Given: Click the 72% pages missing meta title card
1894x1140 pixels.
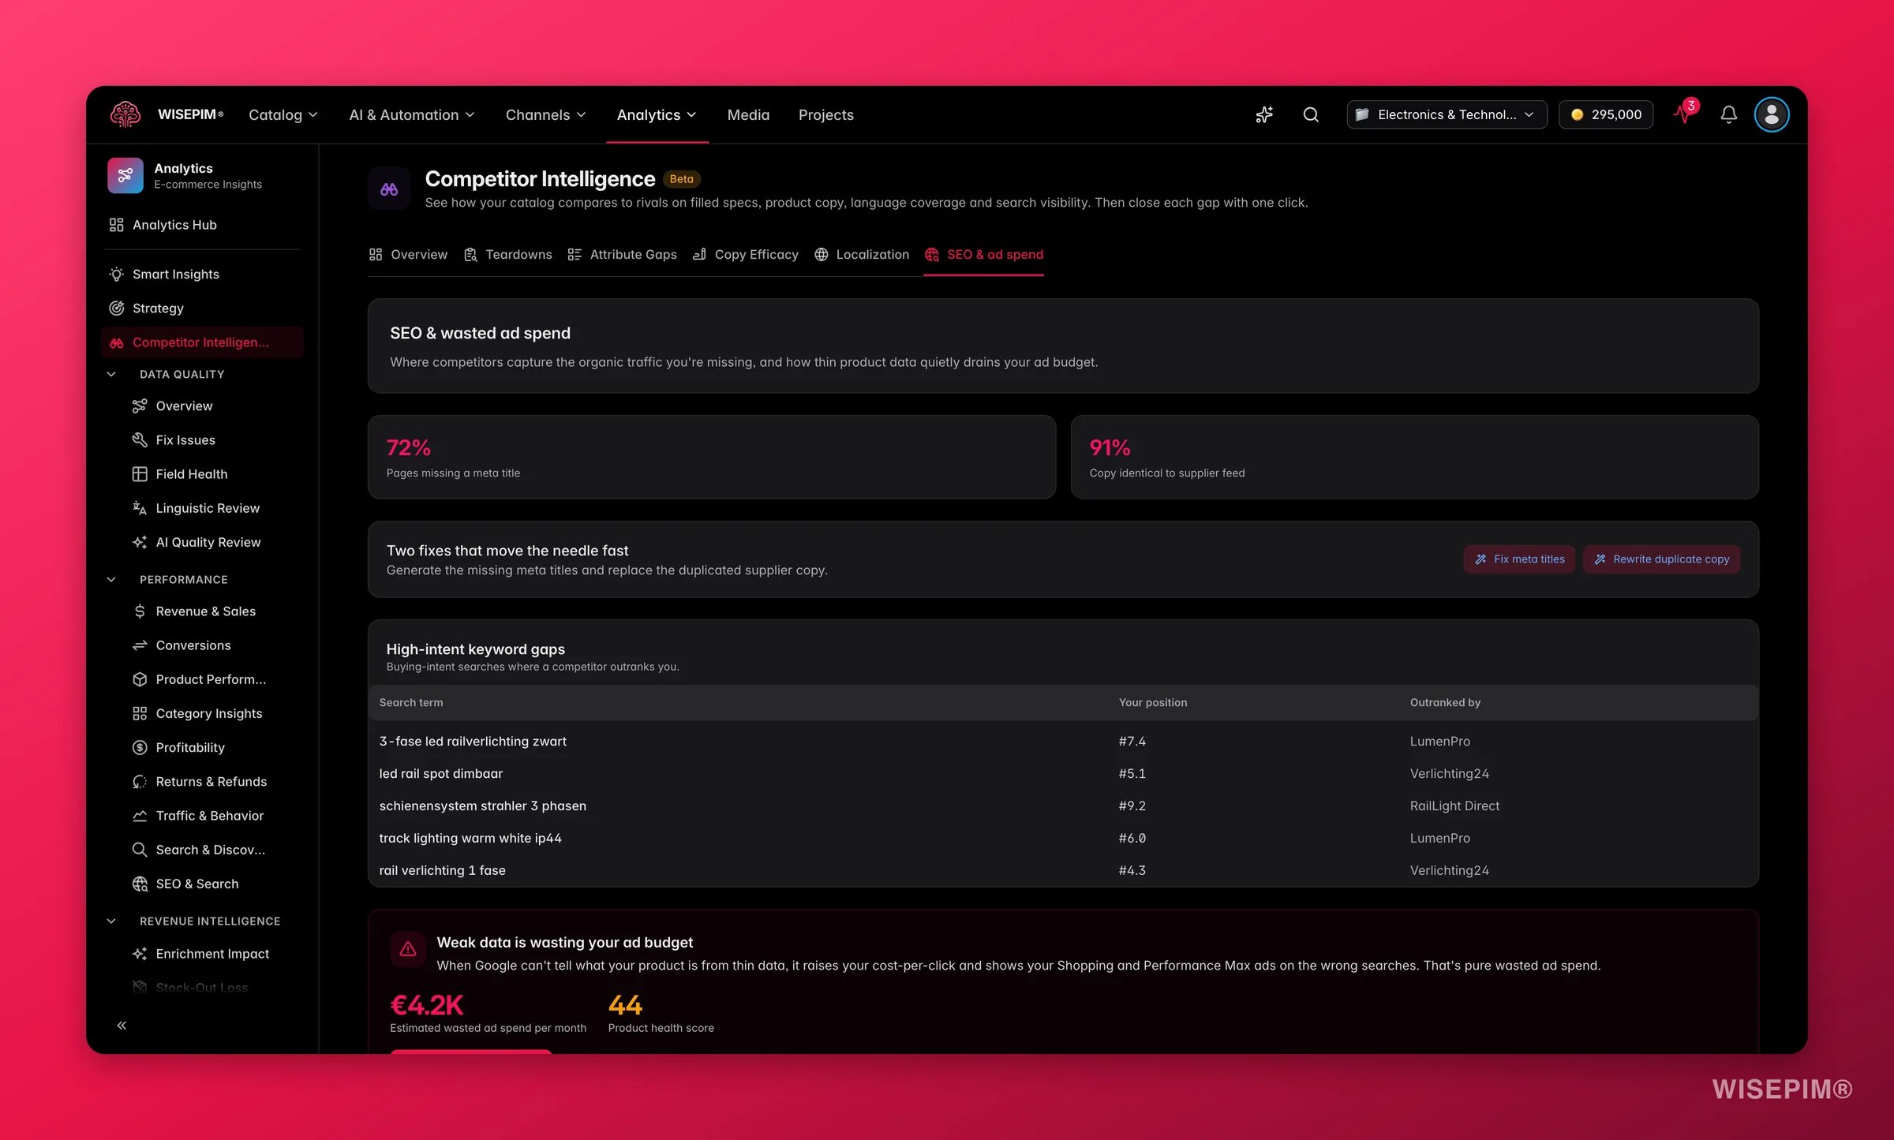Looking at the screenshot, I should point(712,457).
